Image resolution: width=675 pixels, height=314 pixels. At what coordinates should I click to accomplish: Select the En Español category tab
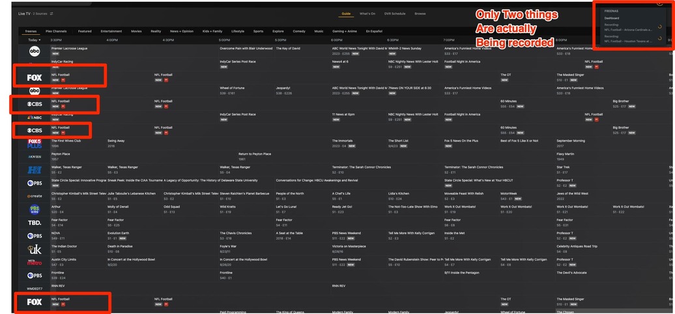(x=374, y=31)
